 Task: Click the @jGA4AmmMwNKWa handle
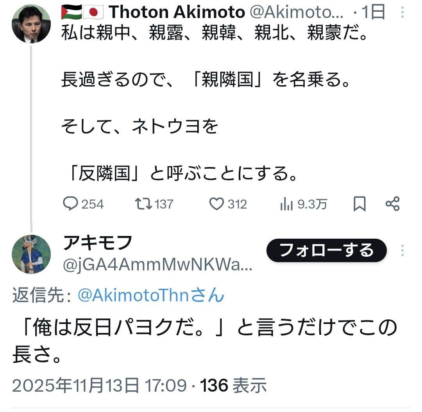158,266
